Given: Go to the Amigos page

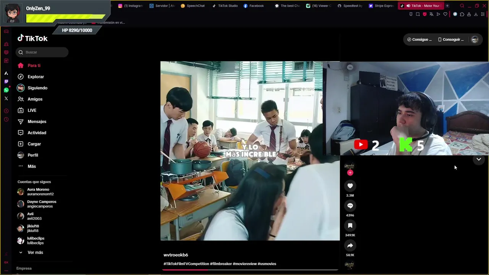Looking at the screenshot, I should 30,99.
